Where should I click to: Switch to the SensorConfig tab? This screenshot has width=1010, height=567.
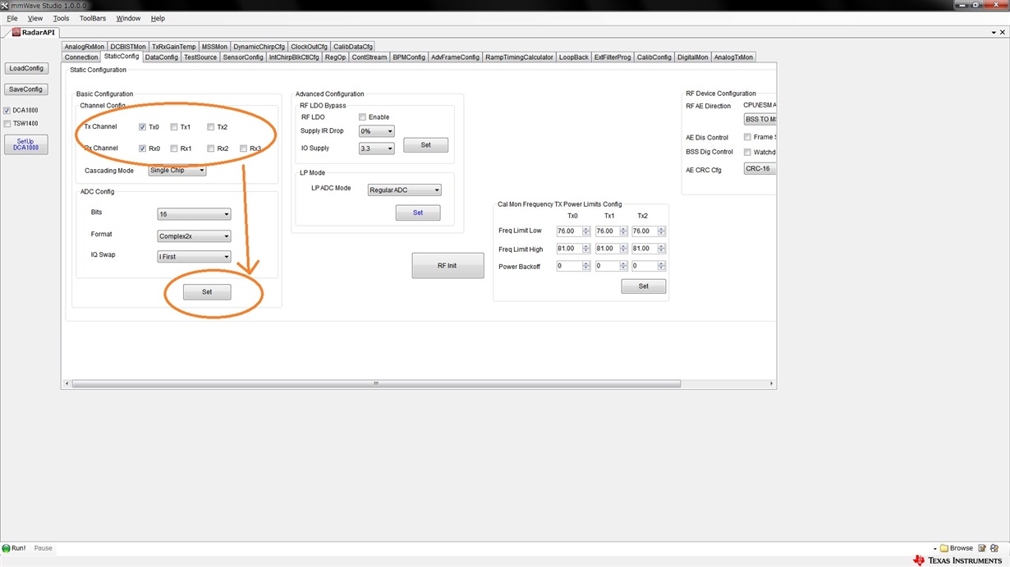click(x=243, y=57)
